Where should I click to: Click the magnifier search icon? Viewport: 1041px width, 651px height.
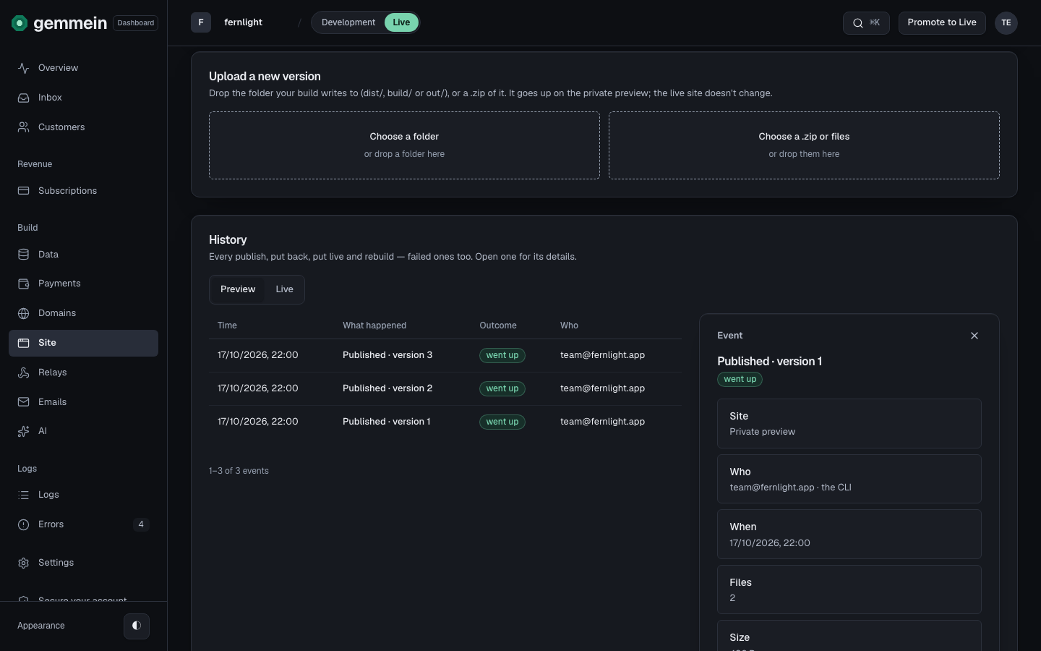857,23
